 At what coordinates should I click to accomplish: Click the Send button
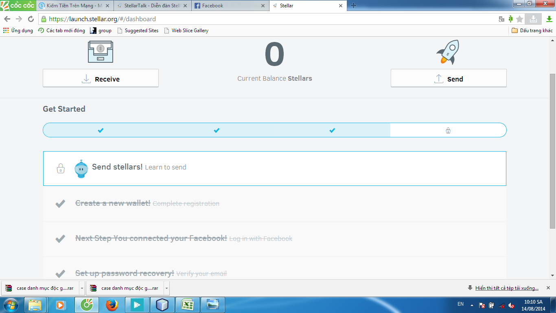point(449,78)
